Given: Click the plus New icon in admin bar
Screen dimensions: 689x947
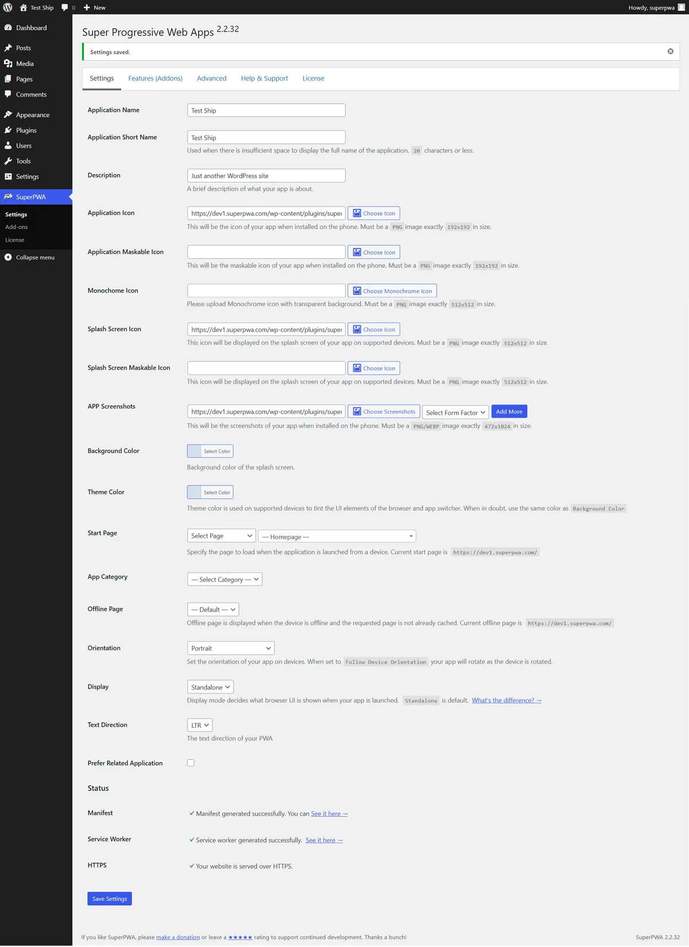Looking at the screenshot, I should click(87, 7).
